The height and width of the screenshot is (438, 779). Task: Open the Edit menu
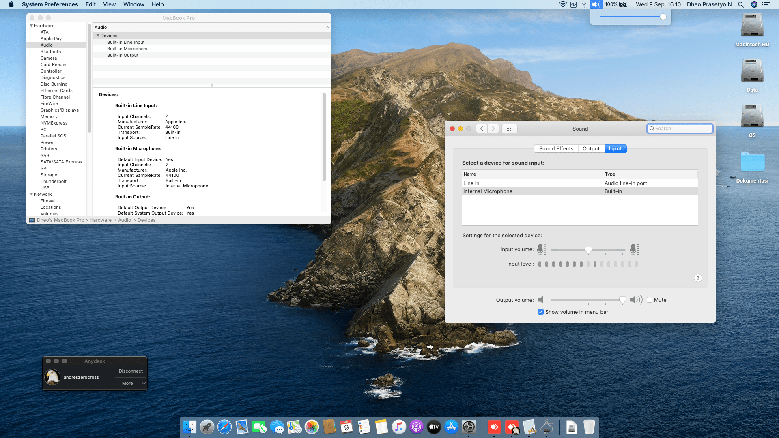point(90,4)
